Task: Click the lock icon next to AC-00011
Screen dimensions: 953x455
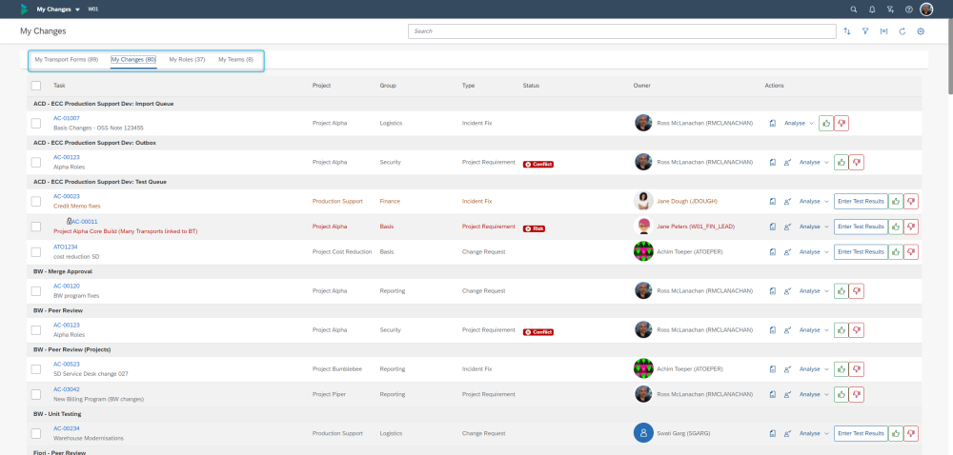Action: tap(69, 222)
